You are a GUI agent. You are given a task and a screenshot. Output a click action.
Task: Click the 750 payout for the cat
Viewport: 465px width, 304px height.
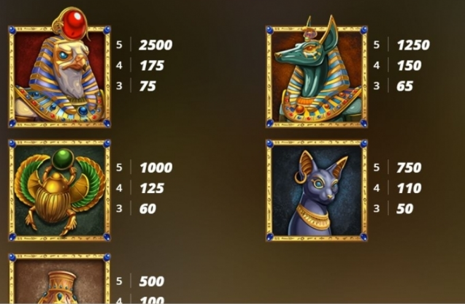pyautogui.click(x=409, y=168)
